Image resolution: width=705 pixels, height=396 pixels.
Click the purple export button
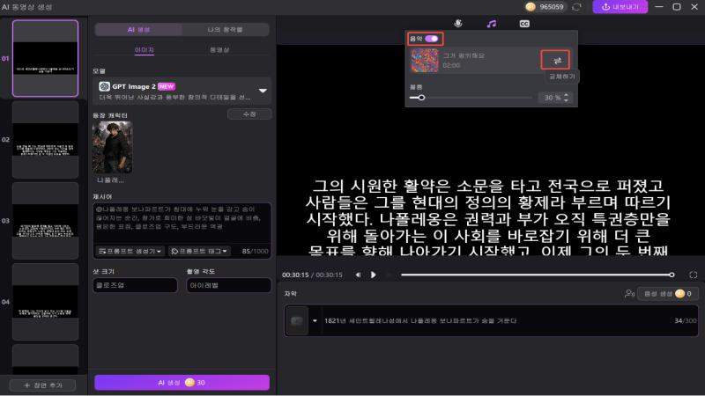tap(620, 7)
